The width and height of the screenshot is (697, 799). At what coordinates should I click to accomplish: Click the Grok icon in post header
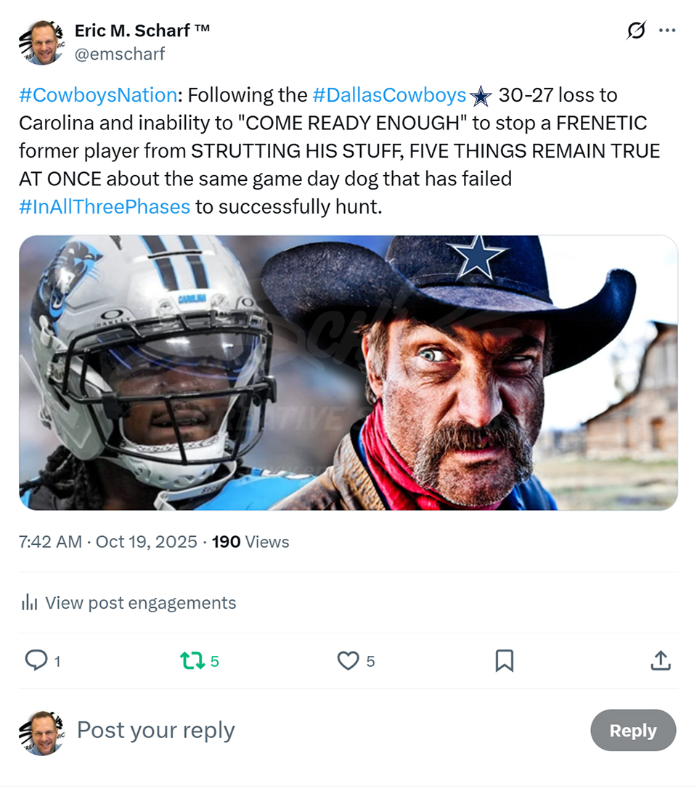click(x=636, y=31)
